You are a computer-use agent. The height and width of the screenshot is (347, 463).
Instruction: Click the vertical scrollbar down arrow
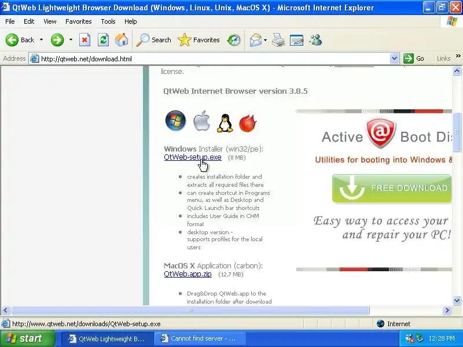[457, 300]
